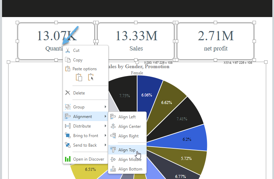Open Bring to Front menu entry

86,136
